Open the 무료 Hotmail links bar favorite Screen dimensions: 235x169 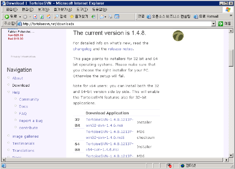point(206,16)
